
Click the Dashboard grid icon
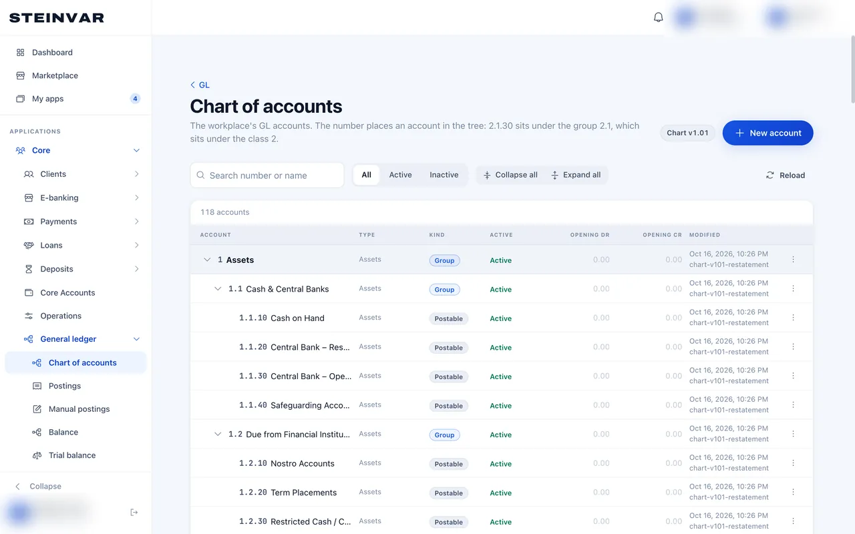point(20,52)
